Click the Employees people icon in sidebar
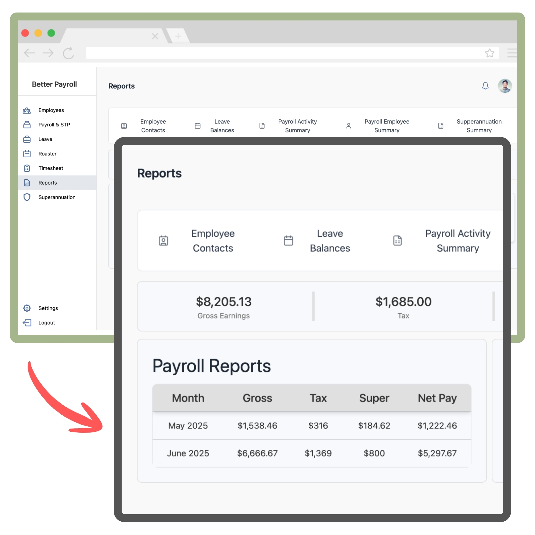 pyautogui.click(x=27, y=110)
